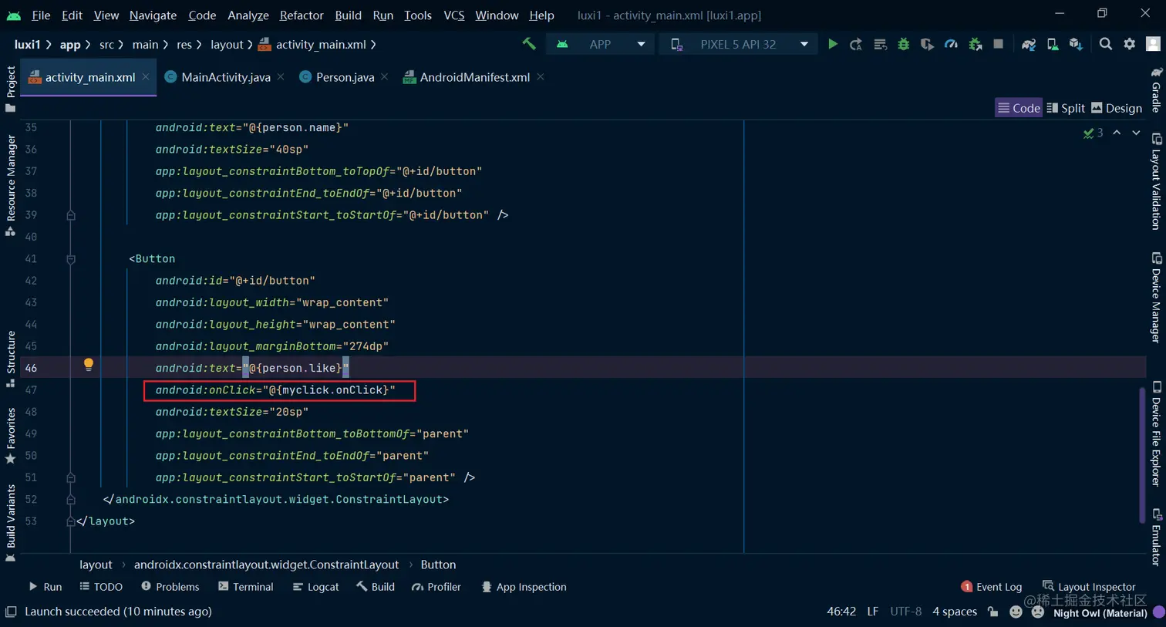Click the green checkmark inspections indicator
Image resolution: width=1166 pixels, height=627 pixels.
(x=1088, y=133)
